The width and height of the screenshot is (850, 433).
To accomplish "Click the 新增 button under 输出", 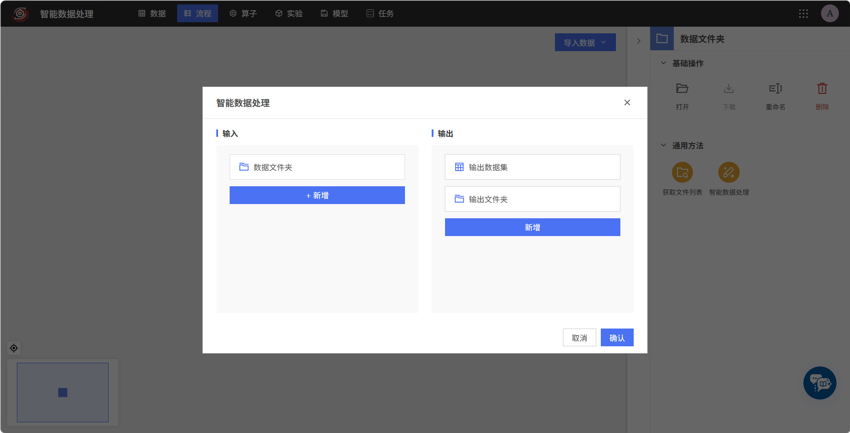I will [533, 227].
